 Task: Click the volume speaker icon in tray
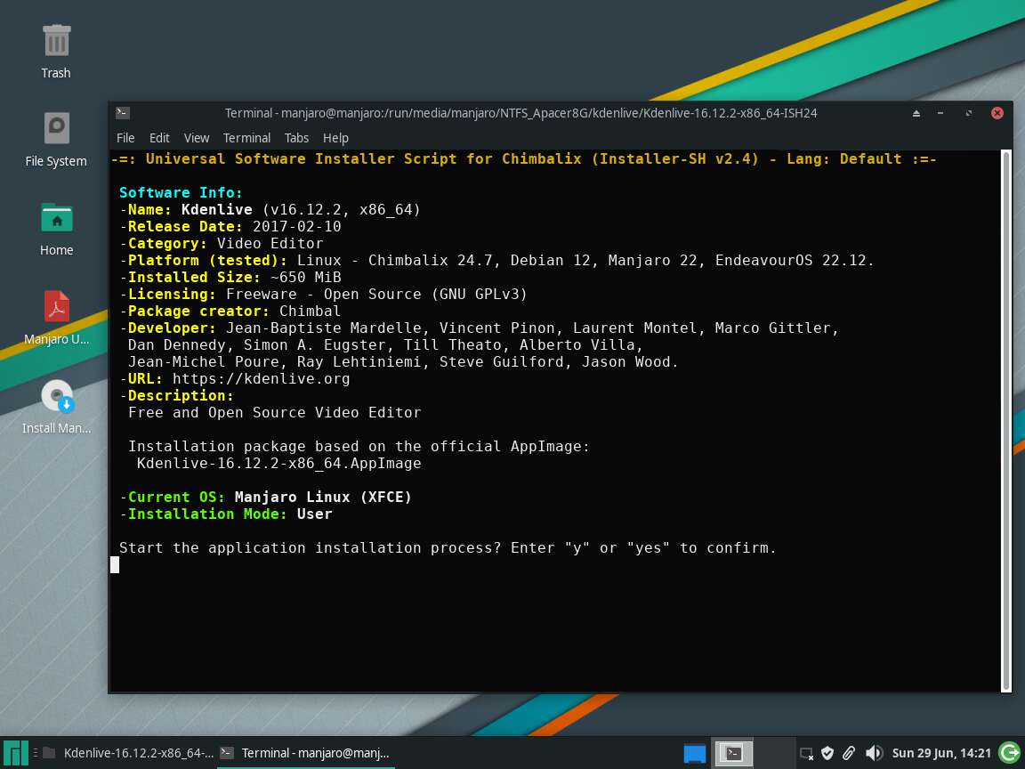click(874, 753)
